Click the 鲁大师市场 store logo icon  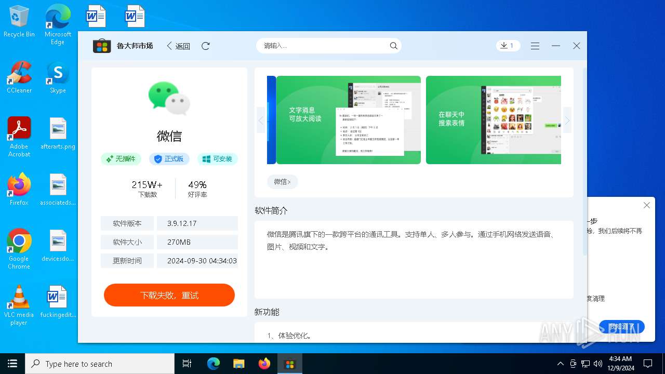point(102,46)
